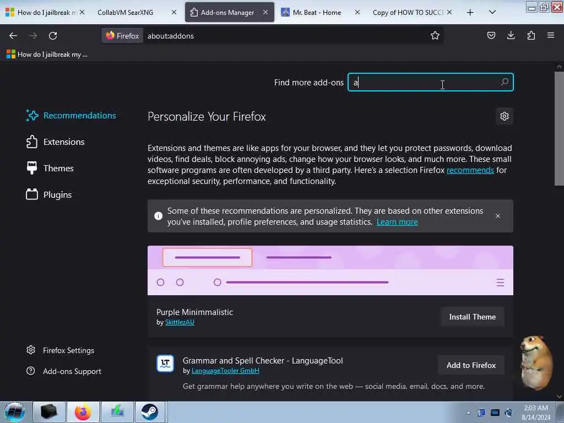564x423 pixels.
Task: Open the Firefox application menu
Action: 551,35
